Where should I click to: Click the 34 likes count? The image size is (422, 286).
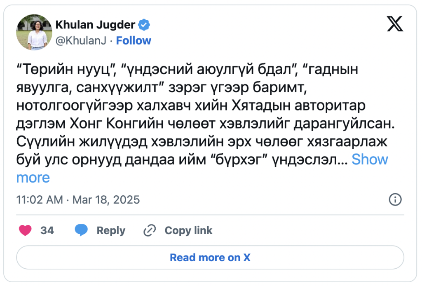click(47, 230)
